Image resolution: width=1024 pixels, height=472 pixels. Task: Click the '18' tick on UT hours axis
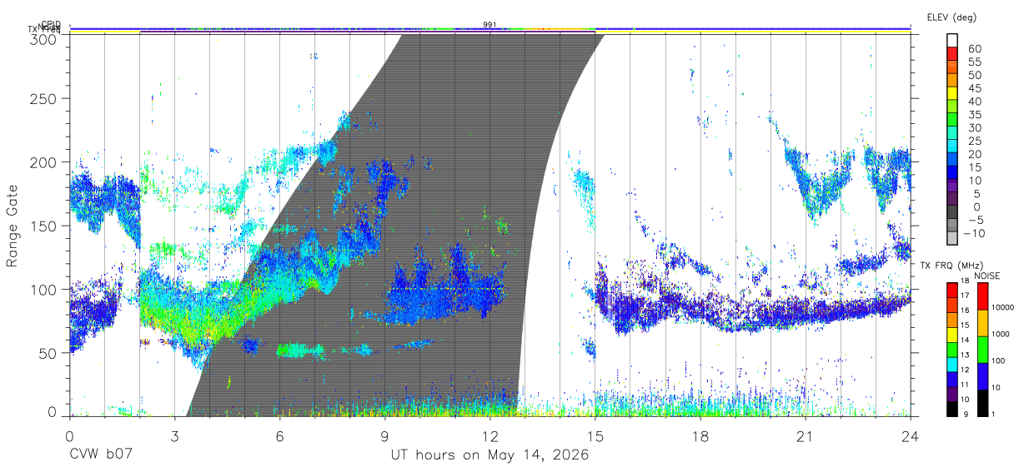(x=700, y=435)
